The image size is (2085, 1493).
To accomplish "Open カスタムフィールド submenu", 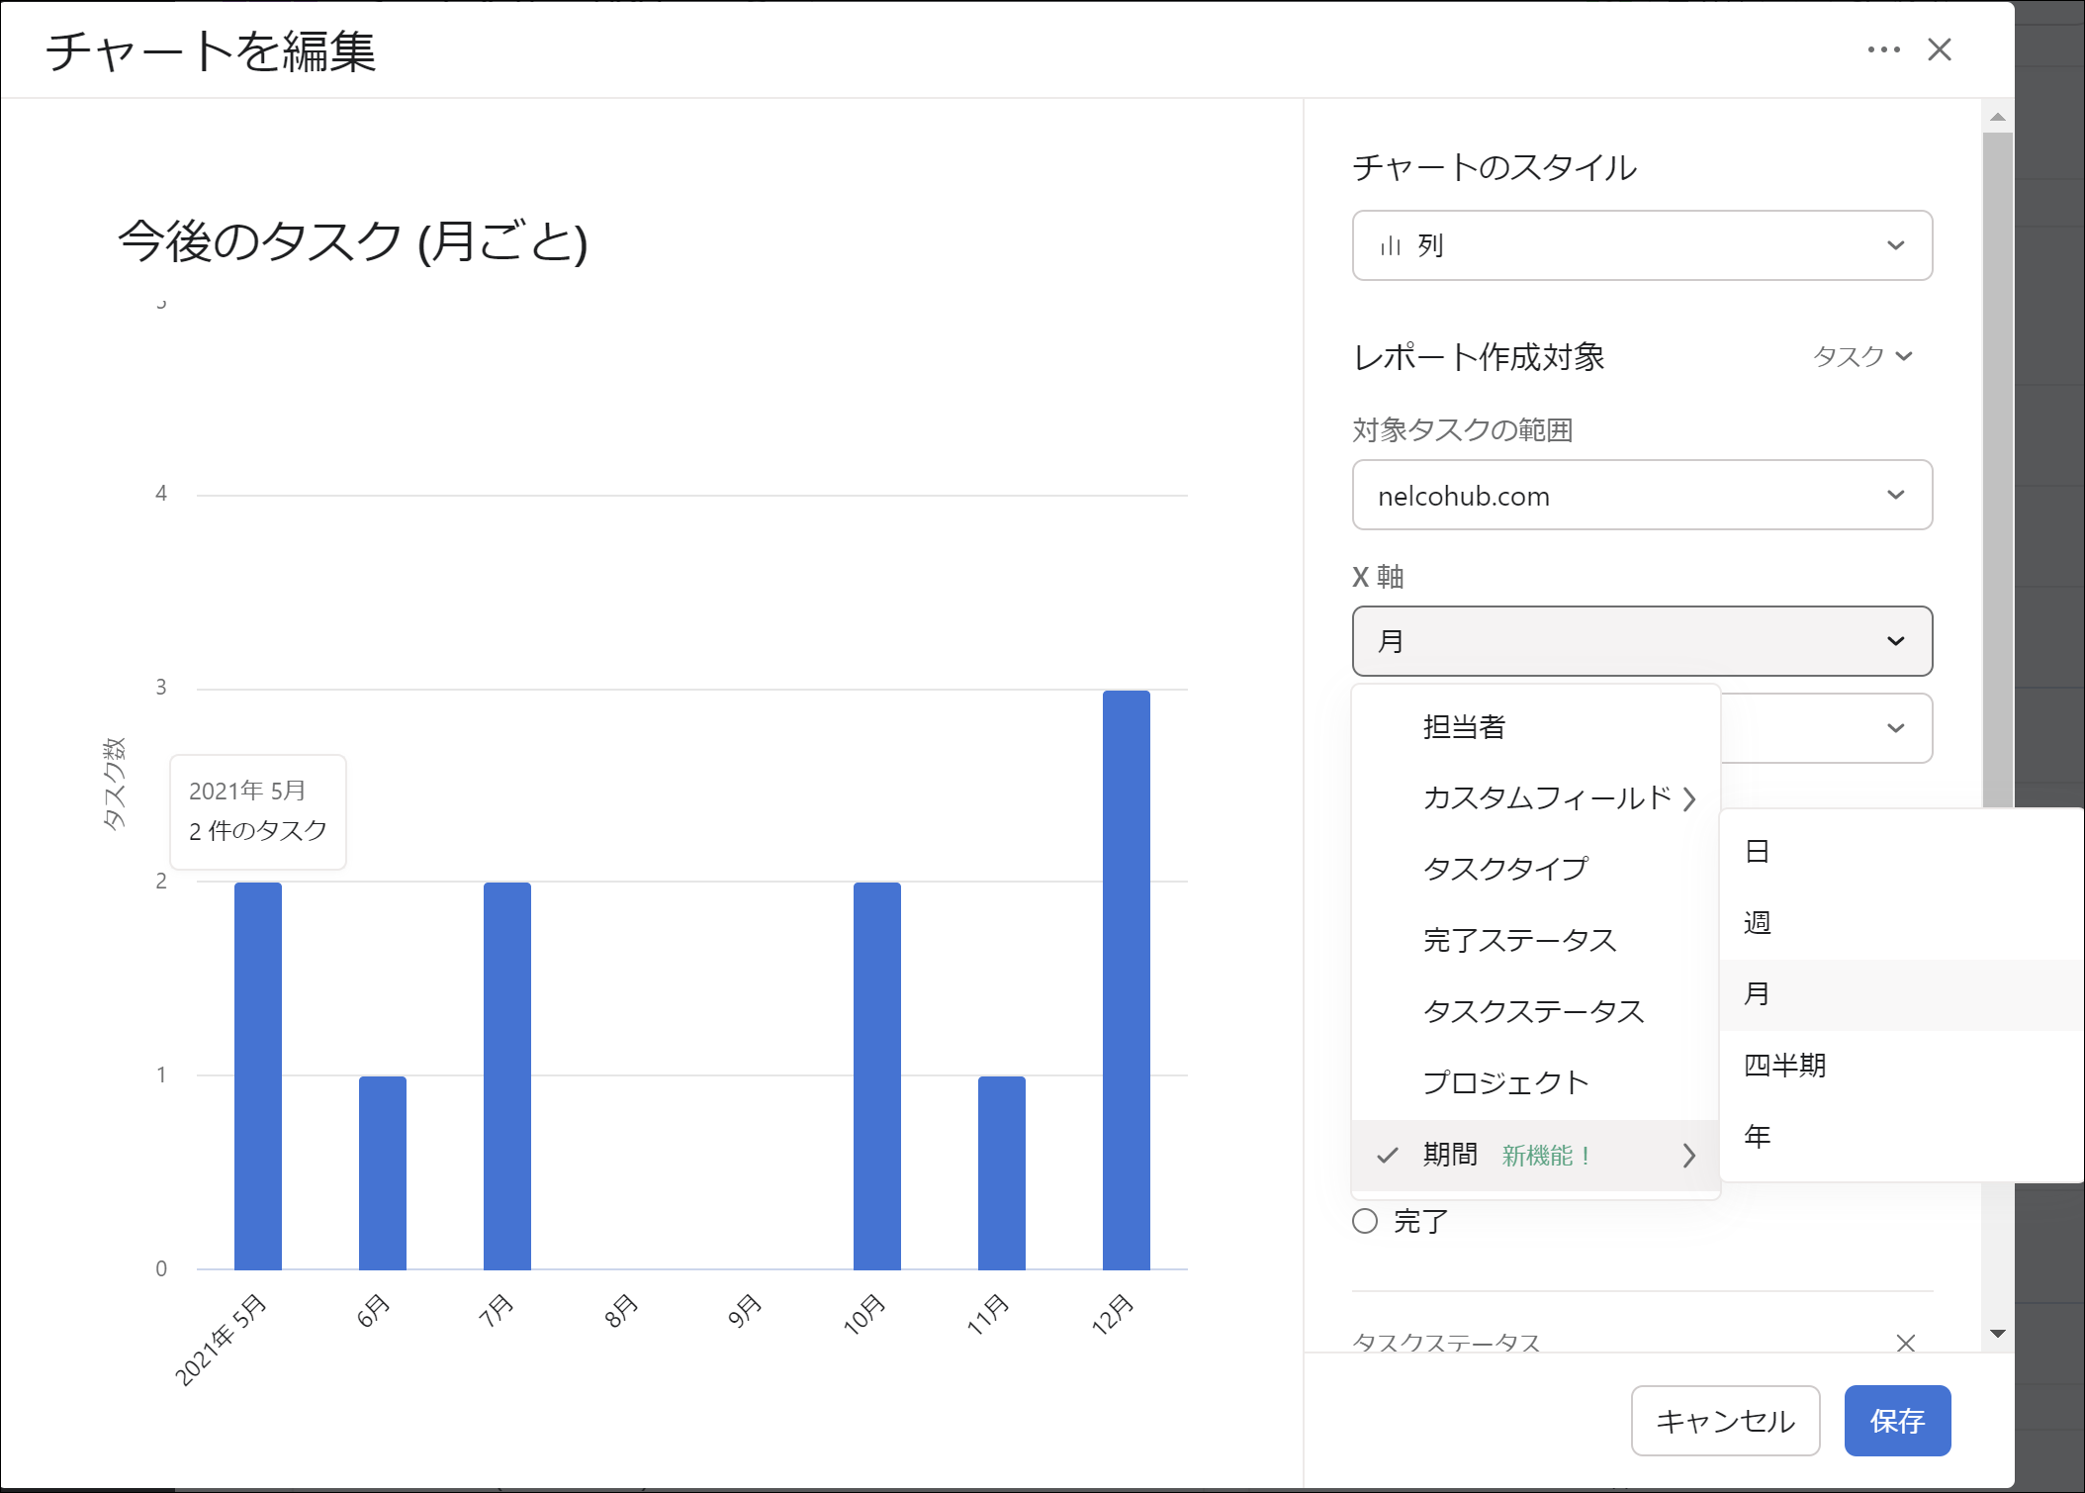I will (x=1535, y=798).
